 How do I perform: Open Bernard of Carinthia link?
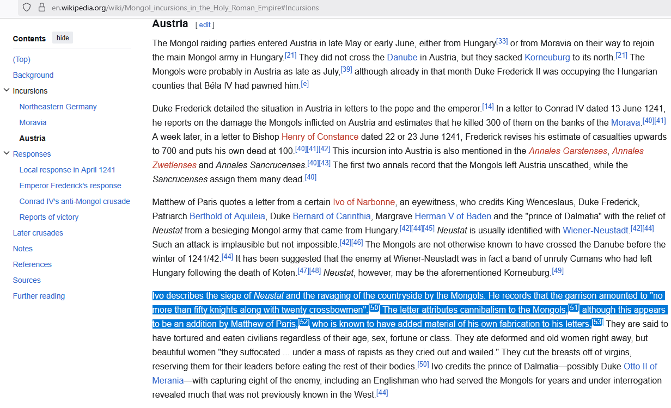tap(332, 216)
